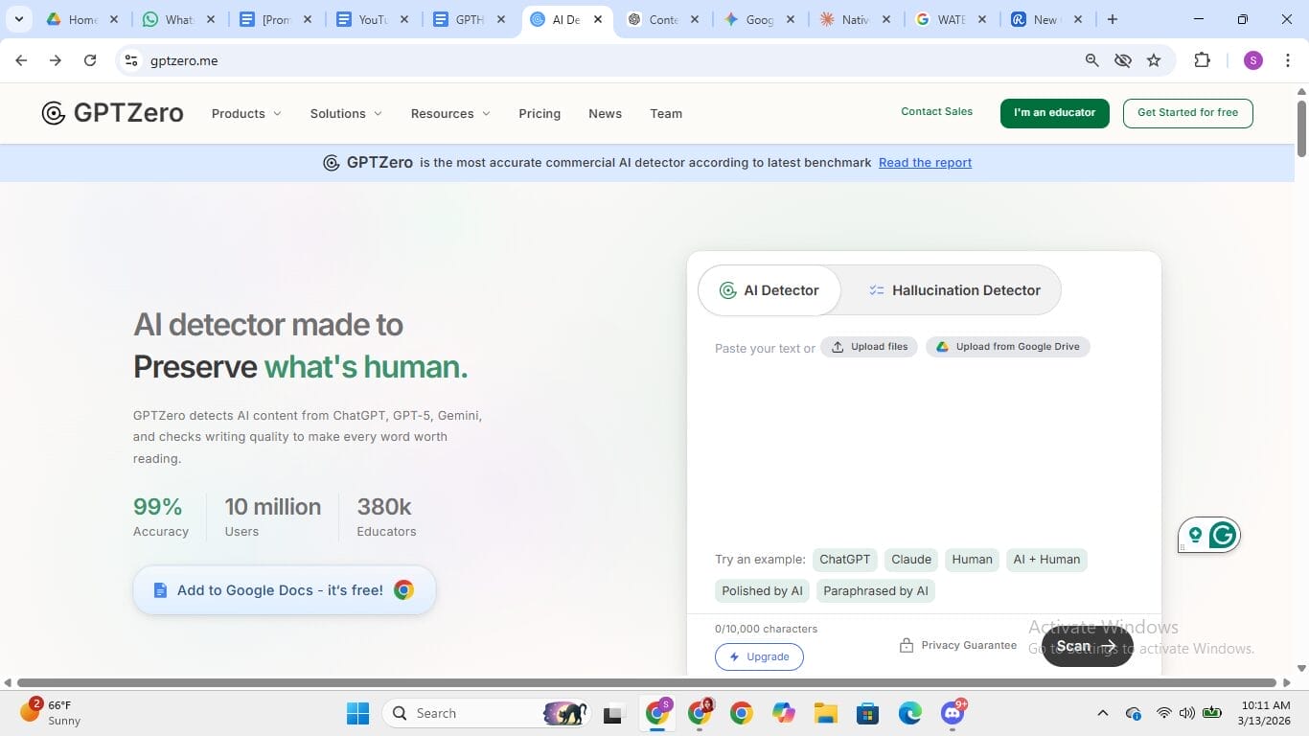This screenshot has width=1309, height=736.
Task: Click the Privacy Guarantee link
Action: pyautogui.click(x=958, y=646)
